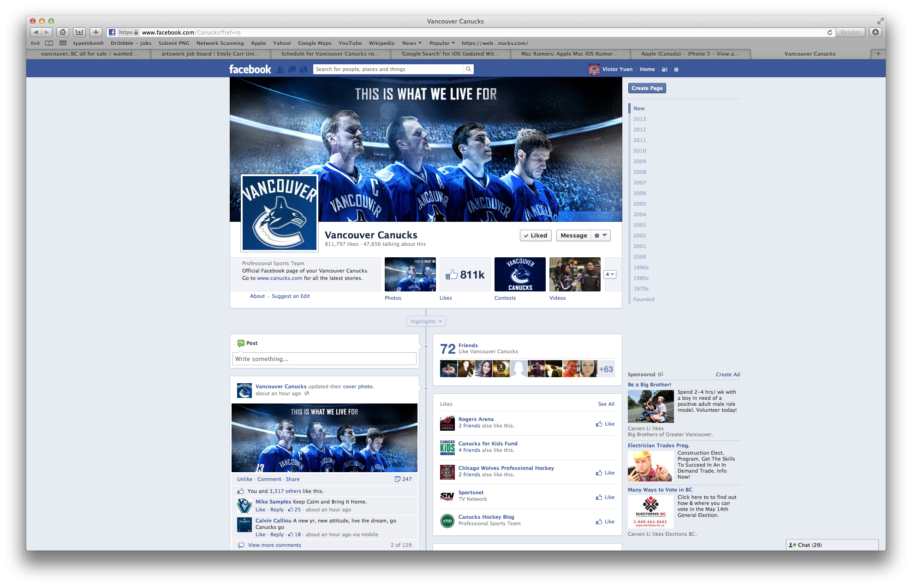
Task: Open Facebook friend requests icon
Action: pos(280,70)
